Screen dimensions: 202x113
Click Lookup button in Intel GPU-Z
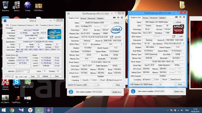tap(116, 23)
